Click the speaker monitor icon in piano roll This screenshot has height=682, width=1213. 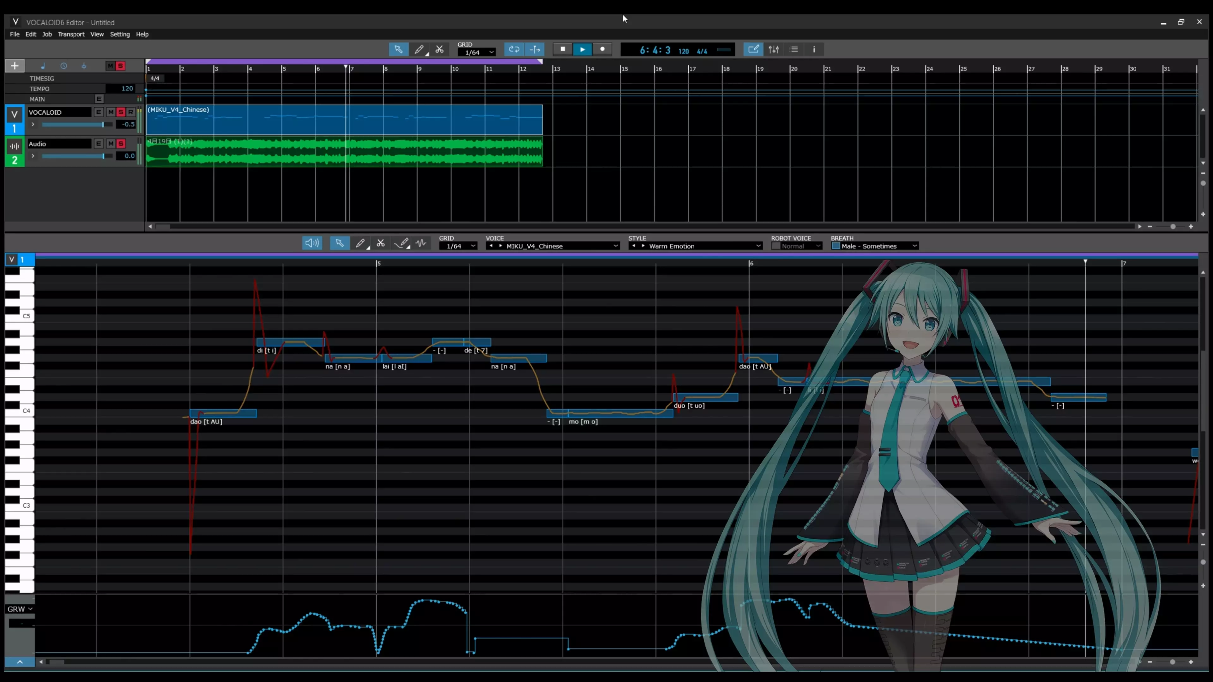pyautogui.click(x=312, y=243)
